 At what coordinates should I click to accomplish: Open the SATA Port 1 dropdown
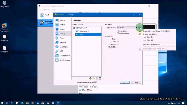[127, 28]
